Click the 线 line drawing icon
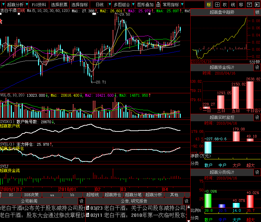The width and height of the screenshot is (261, 222). (x=233, y=5)
